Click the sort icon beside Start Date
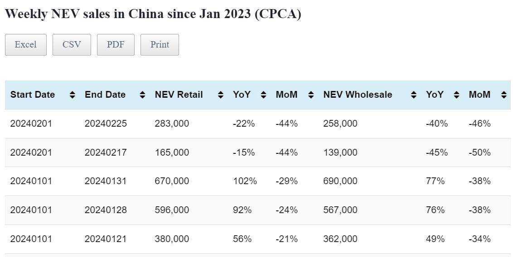 coord(72,95)
